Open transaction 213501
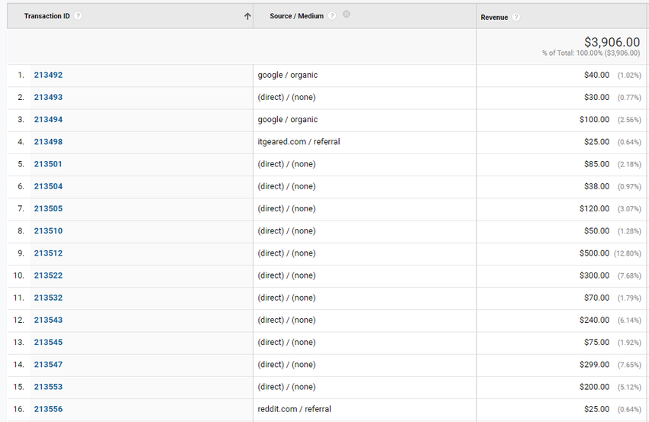Viewport: 649px width, 422px height. pyautogui.click(x=48, y=164)
